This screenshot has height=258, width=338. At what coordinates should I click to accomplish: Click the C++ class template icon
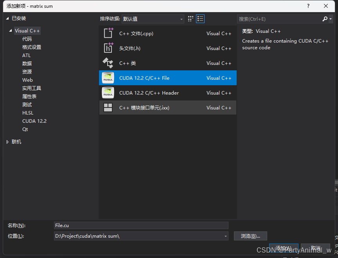[108, 63]
